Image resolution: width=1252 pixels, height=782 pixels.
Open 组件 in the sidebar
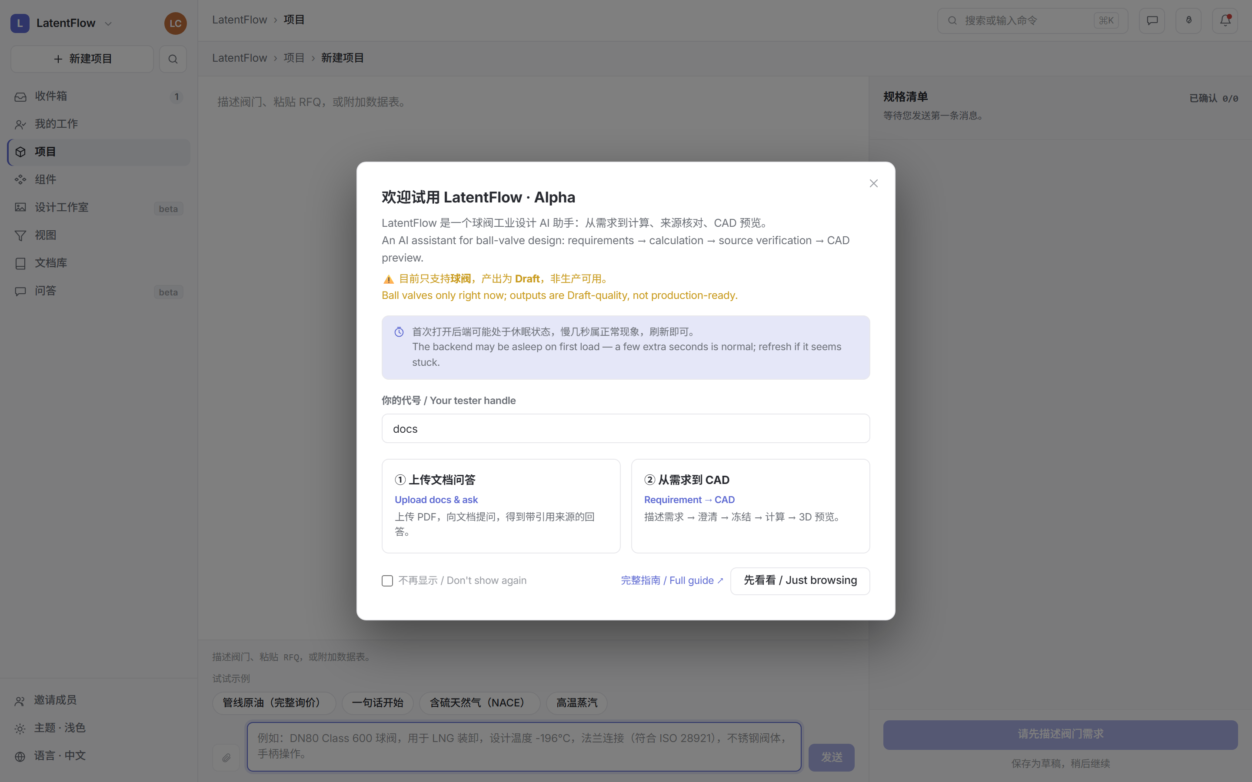pos(98,179)
